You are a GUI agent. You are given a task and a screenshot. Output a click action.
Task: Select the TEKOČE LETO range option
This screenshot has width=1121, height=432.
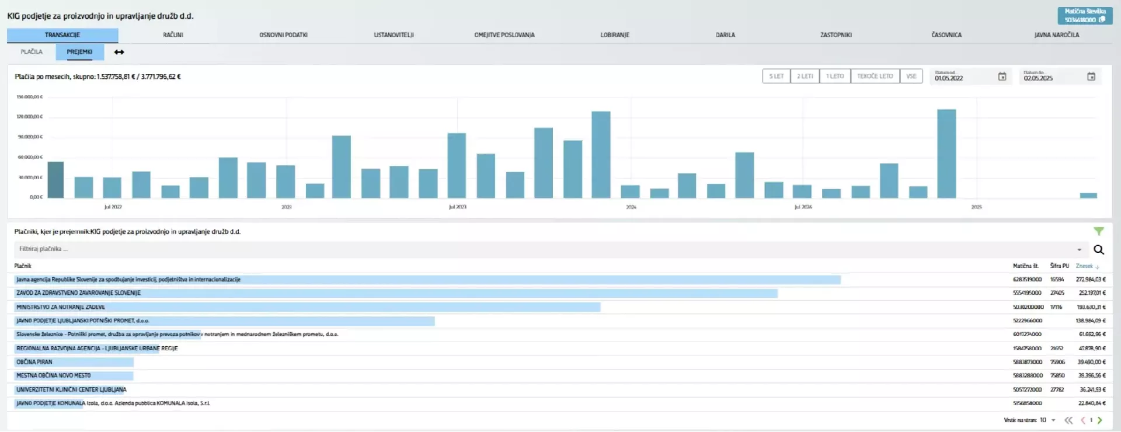click(x=875, y=76)
